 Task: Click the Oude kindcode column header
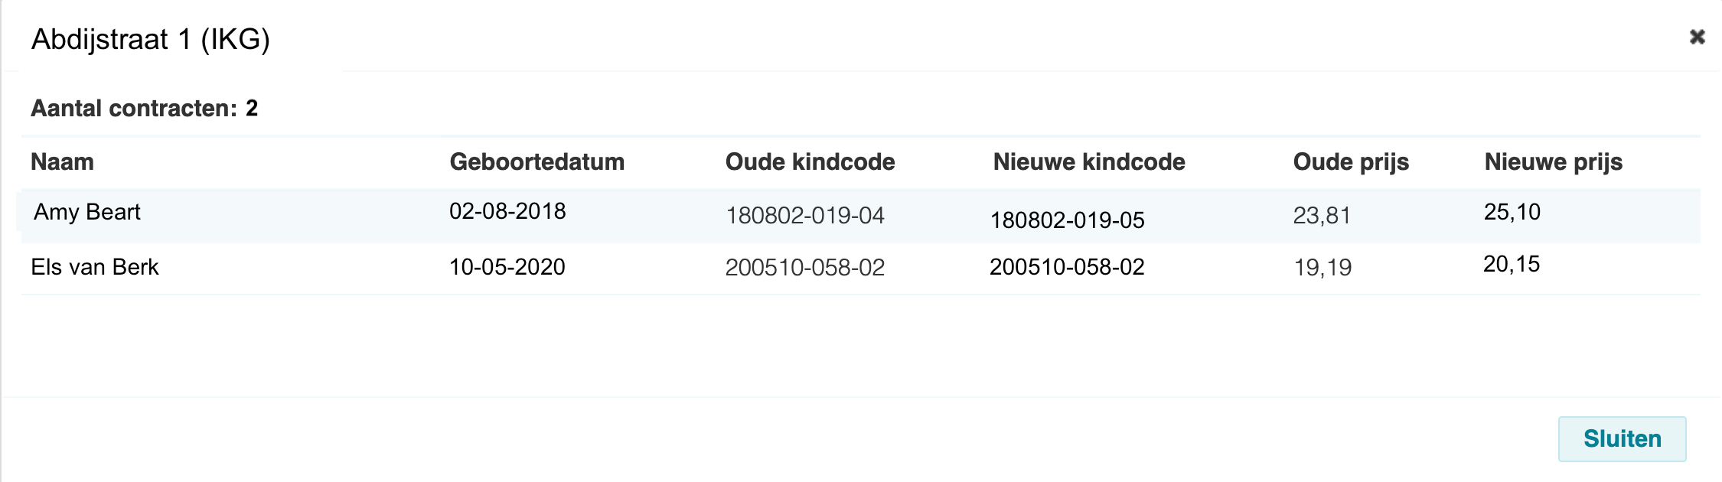[x=810, y=161]
